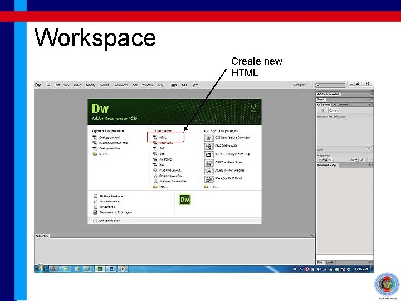Click the Windows Start button

pos(41,269)
